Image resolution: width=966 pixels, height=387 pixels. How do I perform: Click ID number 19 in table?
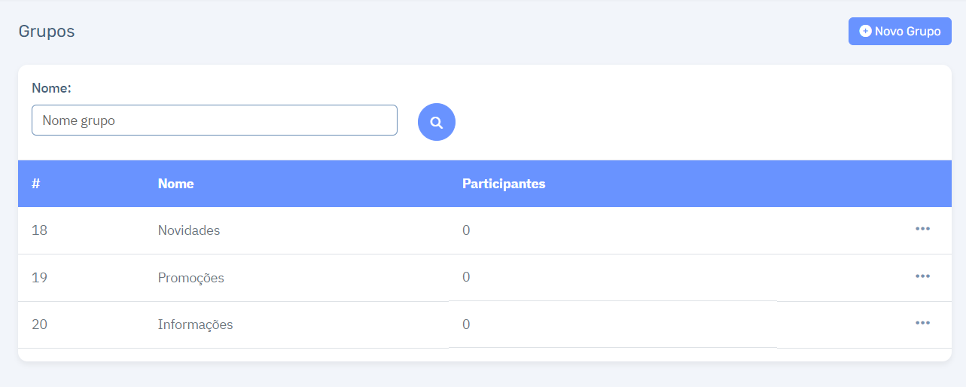[x=39, y=278]
